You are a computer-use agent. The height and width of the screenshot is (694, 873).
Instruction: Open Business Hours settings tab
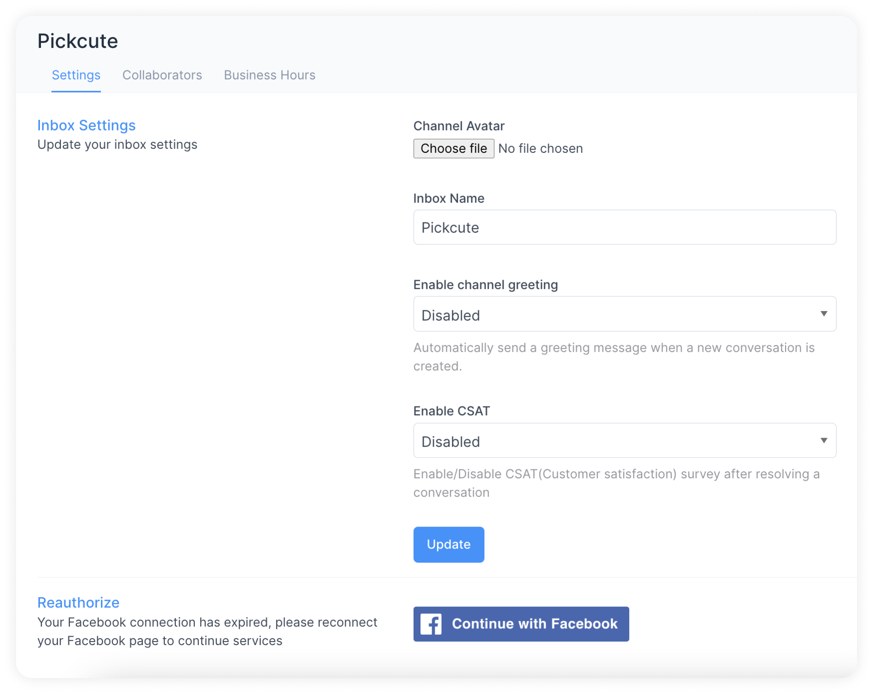(x=269, y=74)
